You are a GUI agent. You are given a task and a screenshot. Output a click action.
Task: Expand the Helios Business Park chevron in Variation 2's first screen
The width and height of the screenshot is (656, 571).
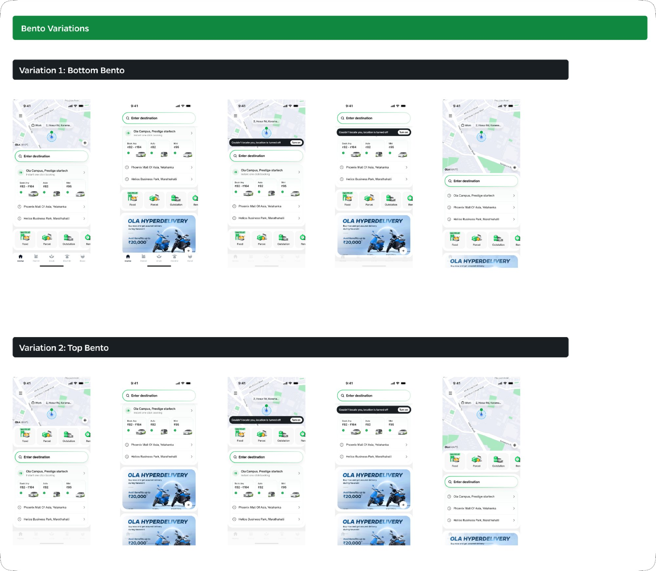84,519
